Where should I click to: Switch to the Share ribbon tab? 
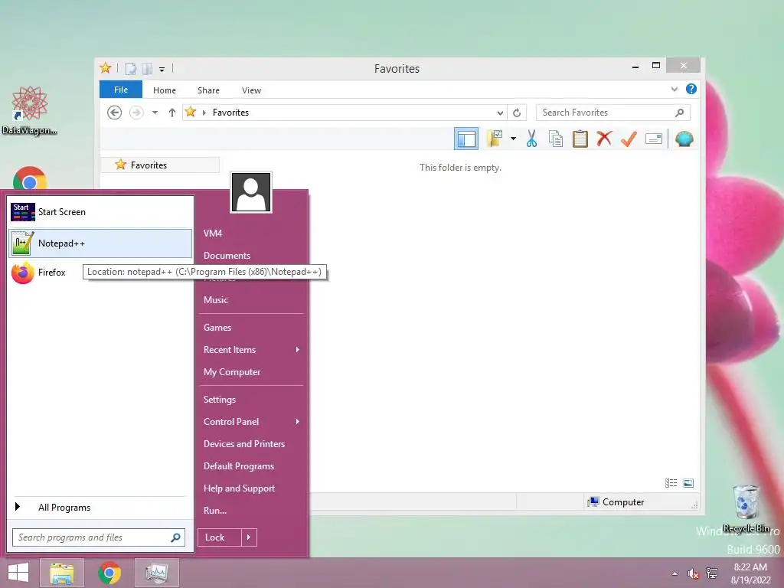(x=208, y=90)
